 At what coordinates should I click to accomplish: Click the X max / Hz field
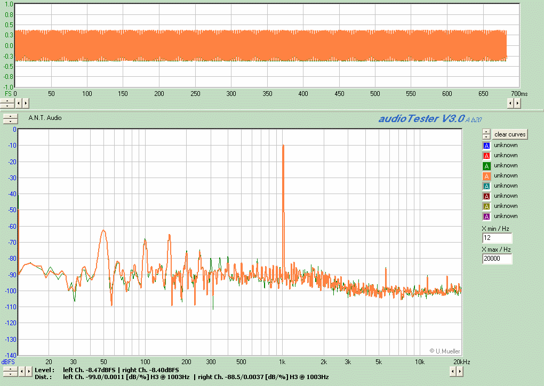(x=497, y=259)
